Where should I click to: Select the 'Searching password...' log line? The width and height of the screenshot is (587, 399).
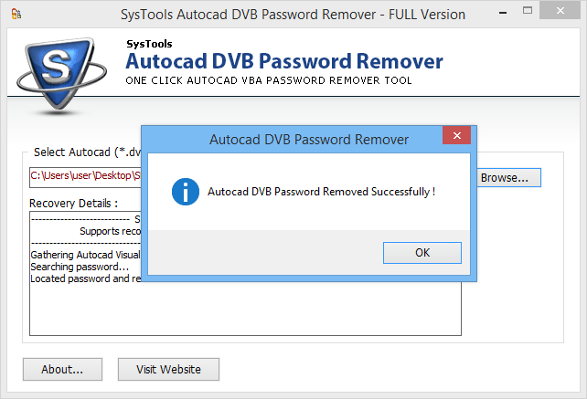pos(80,267)
